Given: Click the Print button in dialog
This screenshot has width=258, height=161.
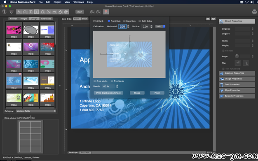Looking at the screenshot, I should pyautogui.click(x=157, y=93).
